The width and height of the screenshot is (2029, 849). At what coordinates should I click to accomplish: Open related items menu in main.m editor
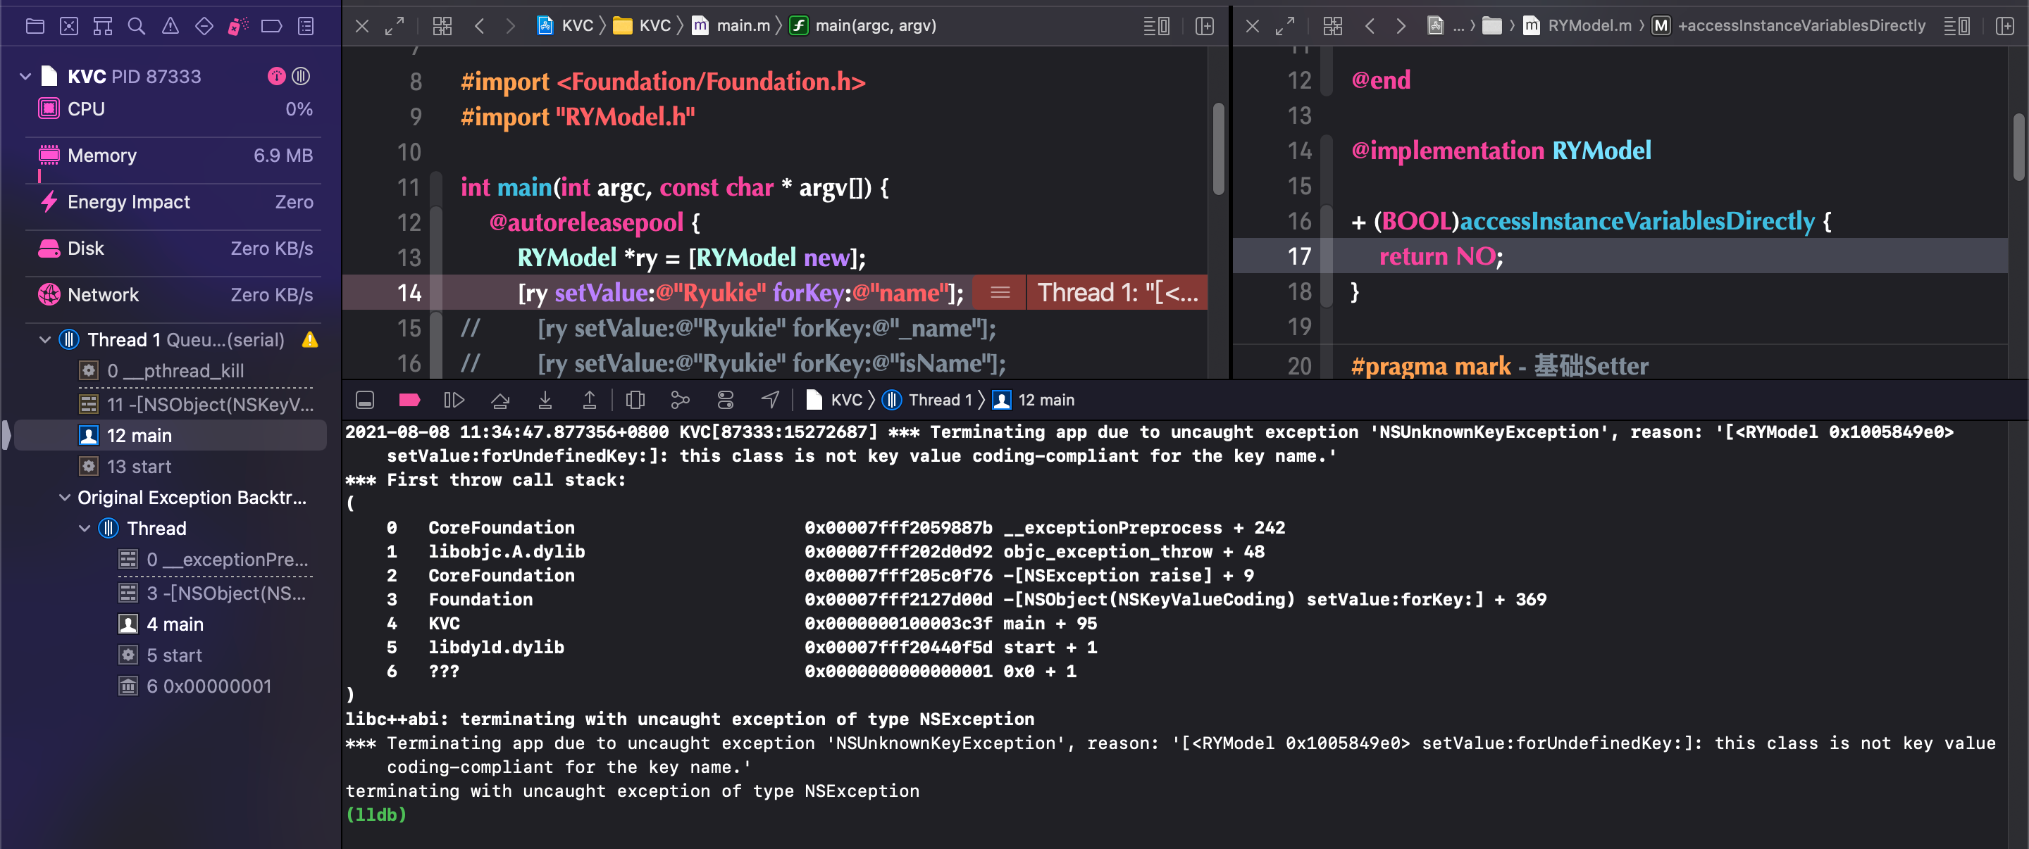tap(442, 26)
